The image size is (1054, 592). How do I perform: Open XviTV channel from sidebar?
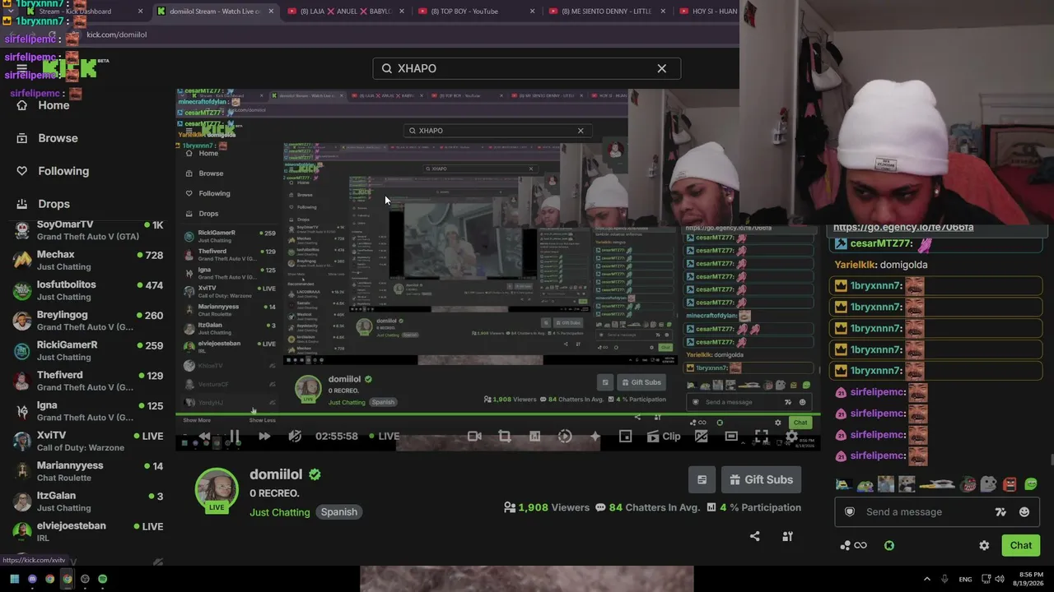[88, 441]
